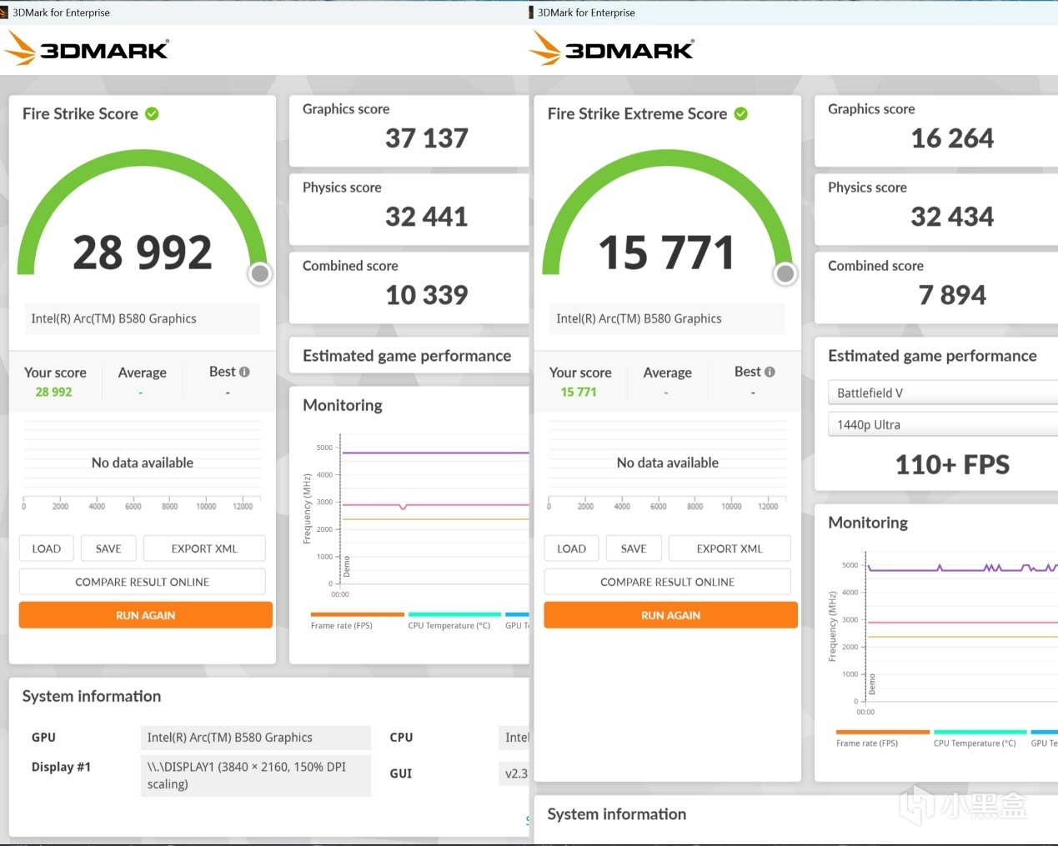Click the gauge knob on the Fire Strike score dial
1058x846 pixels.
point(260,273)
